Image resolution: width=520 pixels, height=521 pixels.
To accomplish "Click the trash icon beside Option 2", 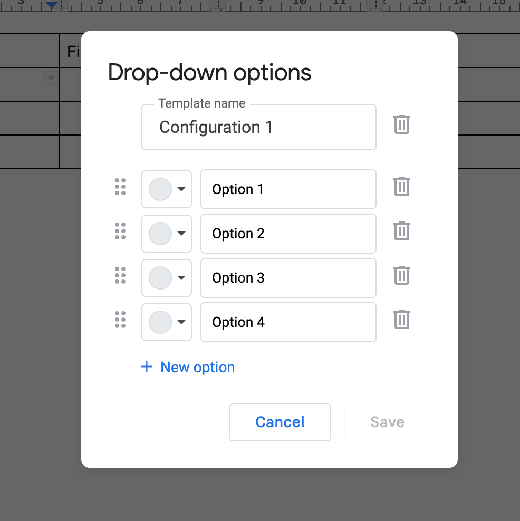I will click(x=401, y=230).
